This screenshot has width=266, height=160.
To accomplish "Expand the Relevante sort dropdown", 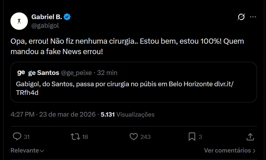I will click(x=27, y=150).
